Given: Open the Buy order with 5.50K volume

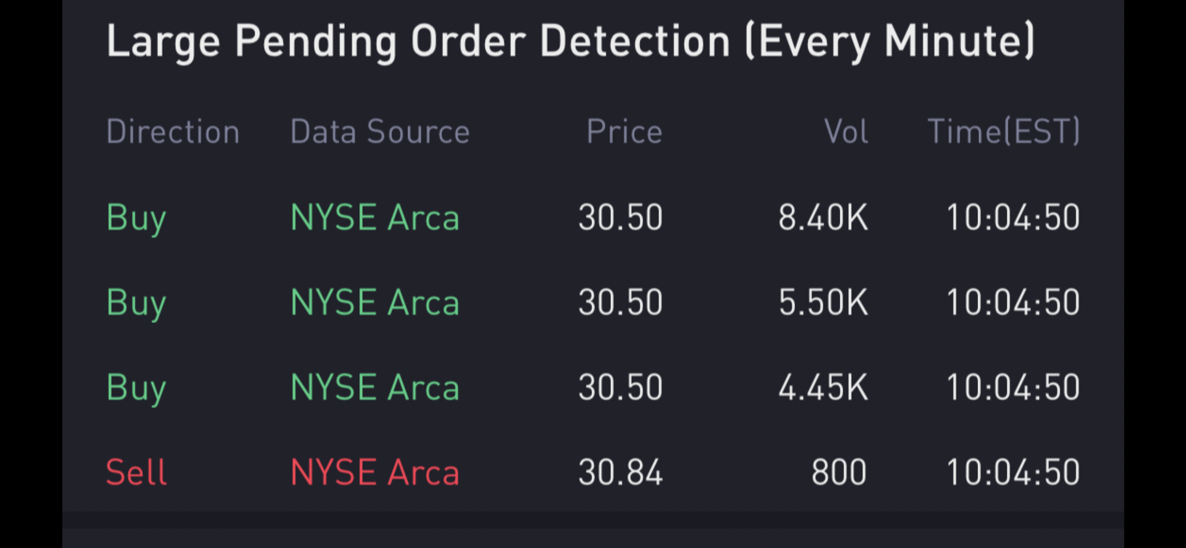Looking at the screenshot, I should pos(593,302).
